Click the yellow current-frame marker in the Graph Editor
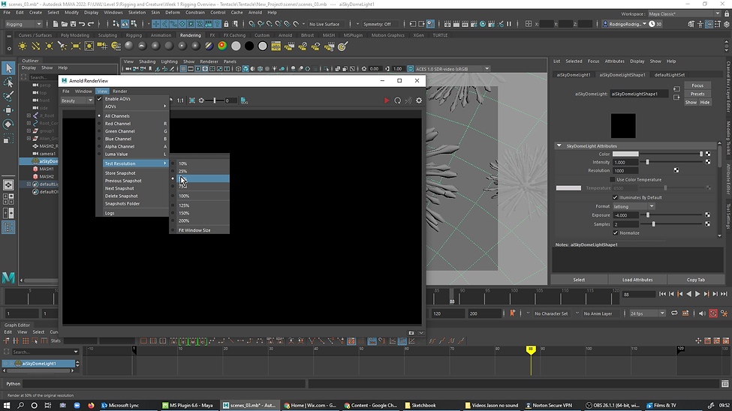The height and width of the screenshot is (411, 732). [531, 349]
